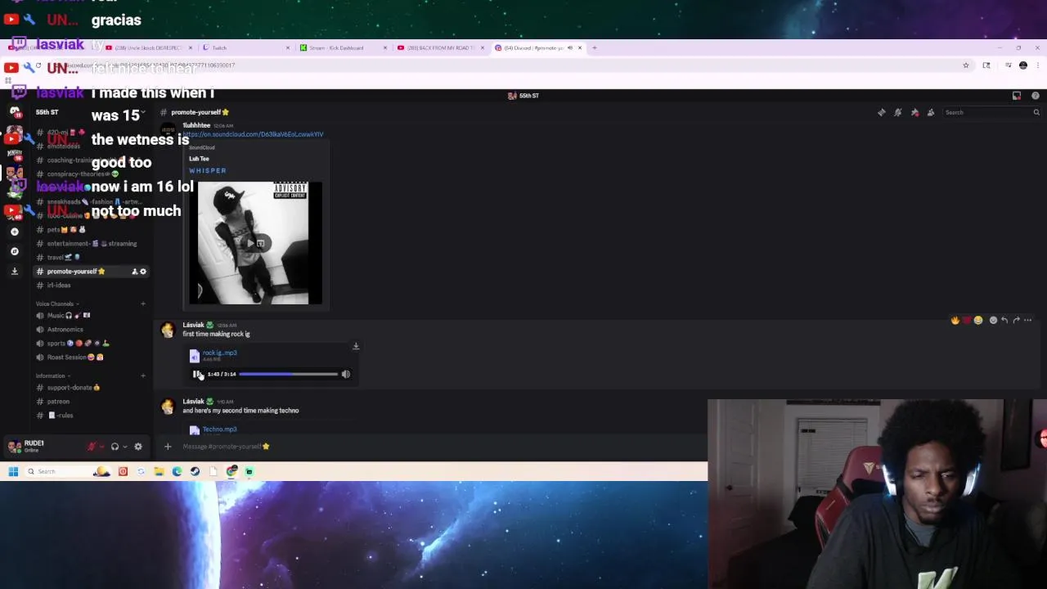Open Windows Start menu
The height and width of the screenshot is (589, 1047).
13,471
